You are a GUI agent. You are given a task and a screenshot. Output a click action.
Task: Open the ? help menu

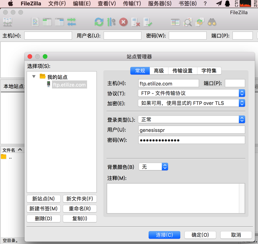pyautogui.click(x=205, y=3)
